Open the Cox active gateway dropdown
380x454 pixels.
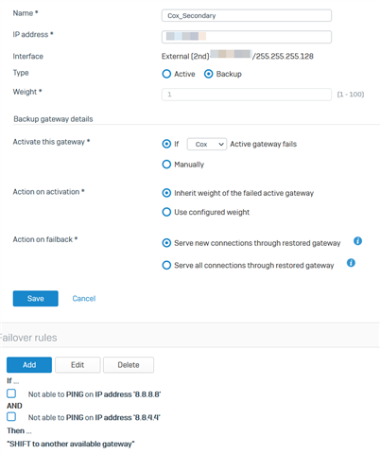coord(207,144)
